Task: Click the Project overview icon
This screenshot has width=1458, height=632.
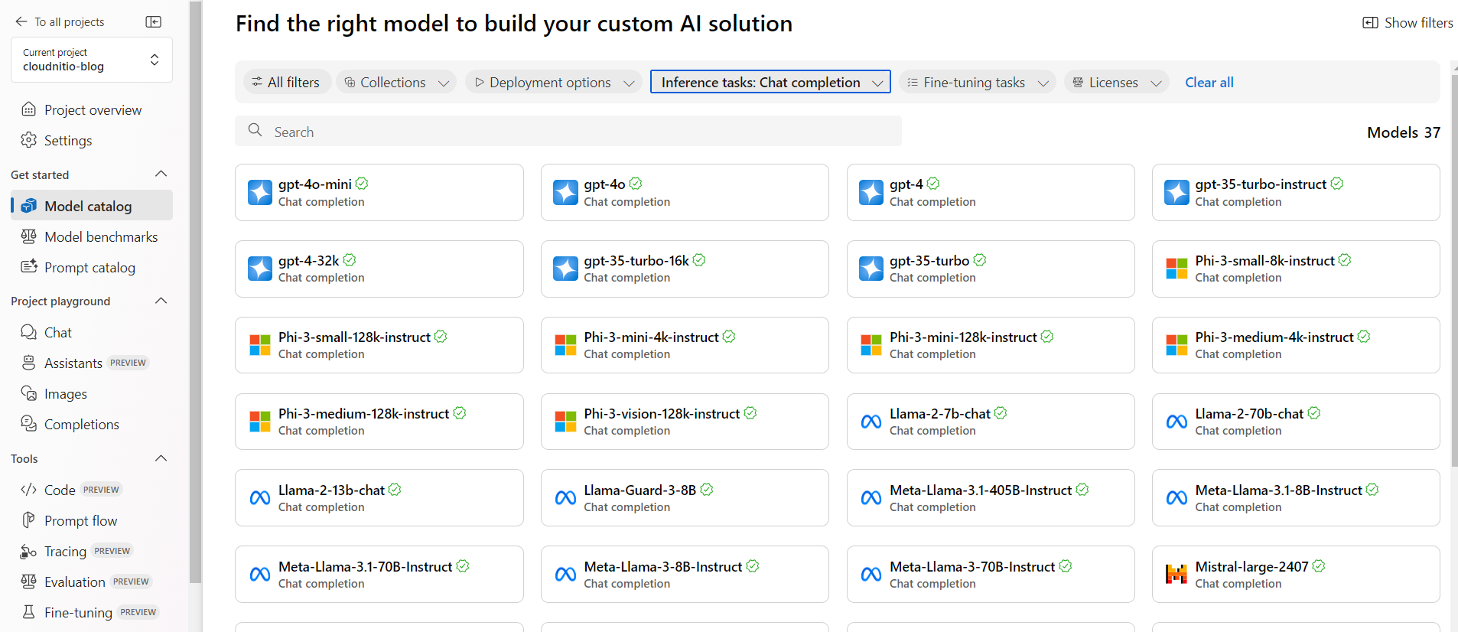Action: click(x=28, y=109)
